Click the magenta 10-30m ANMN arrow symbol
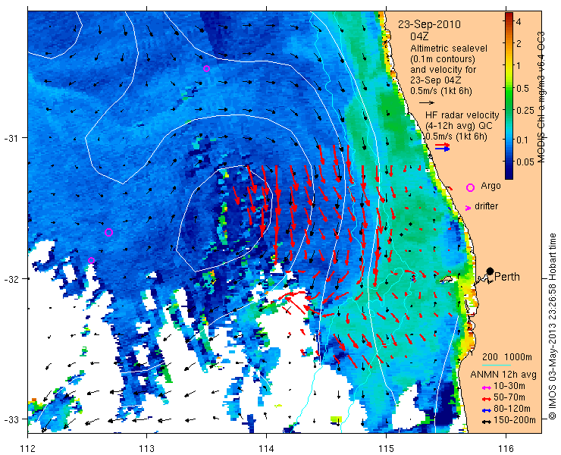The image size is (561, 455). pyautogui.click(x=486, y=388)
